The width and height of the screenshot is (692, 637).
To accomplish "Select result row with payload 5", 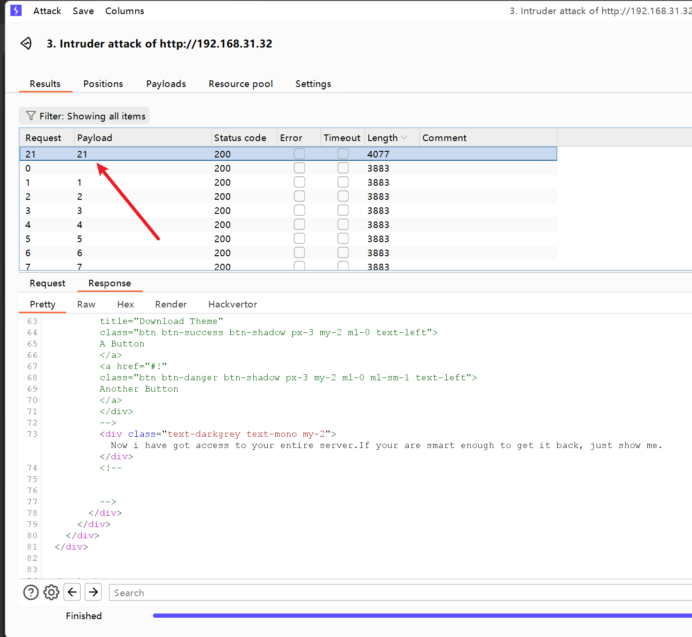I will pyautogui.click(x=288, y=238).
